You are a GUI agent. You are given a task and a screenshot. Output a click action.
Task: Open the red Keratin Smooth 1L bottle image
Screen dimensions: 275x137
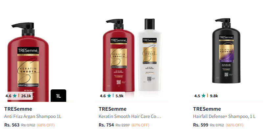coord(28,62)
